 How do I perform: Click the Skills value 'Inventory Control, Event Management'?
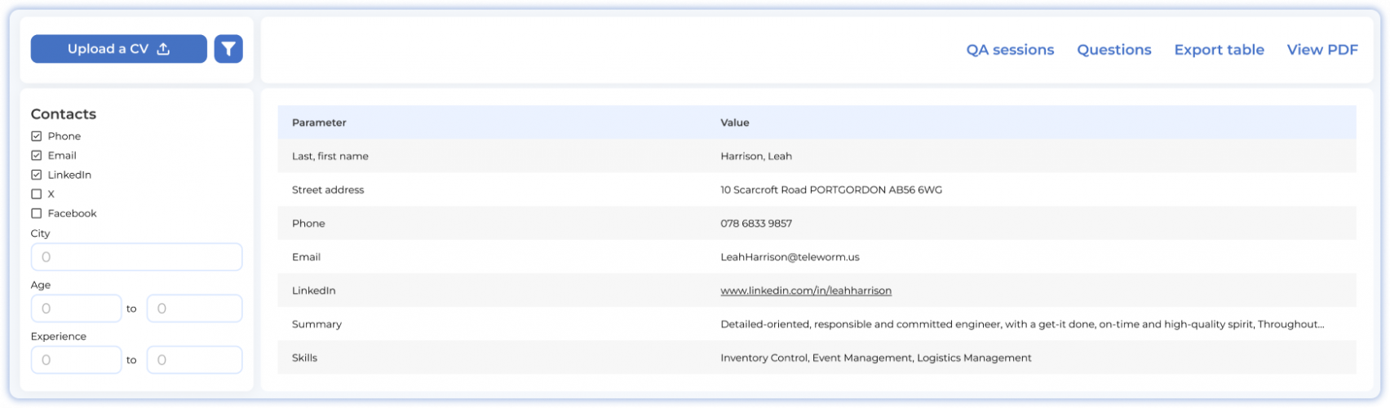click(876, 357)
